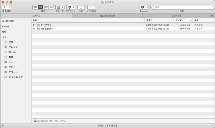The image size is (215, 128).
Task: Add a new tab with plus button
Action: click(212, 16)
